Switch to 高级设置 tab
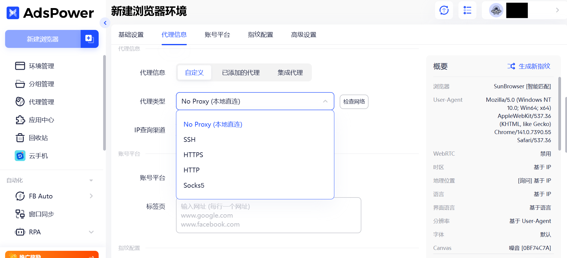567x258 pixels. (x=304, y=35)
